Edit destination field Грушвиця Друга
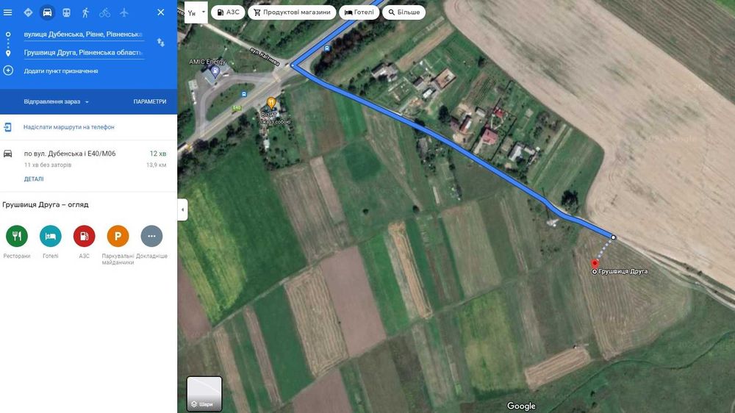Screen dimensions: 735x413 click(x=84, y=52)
